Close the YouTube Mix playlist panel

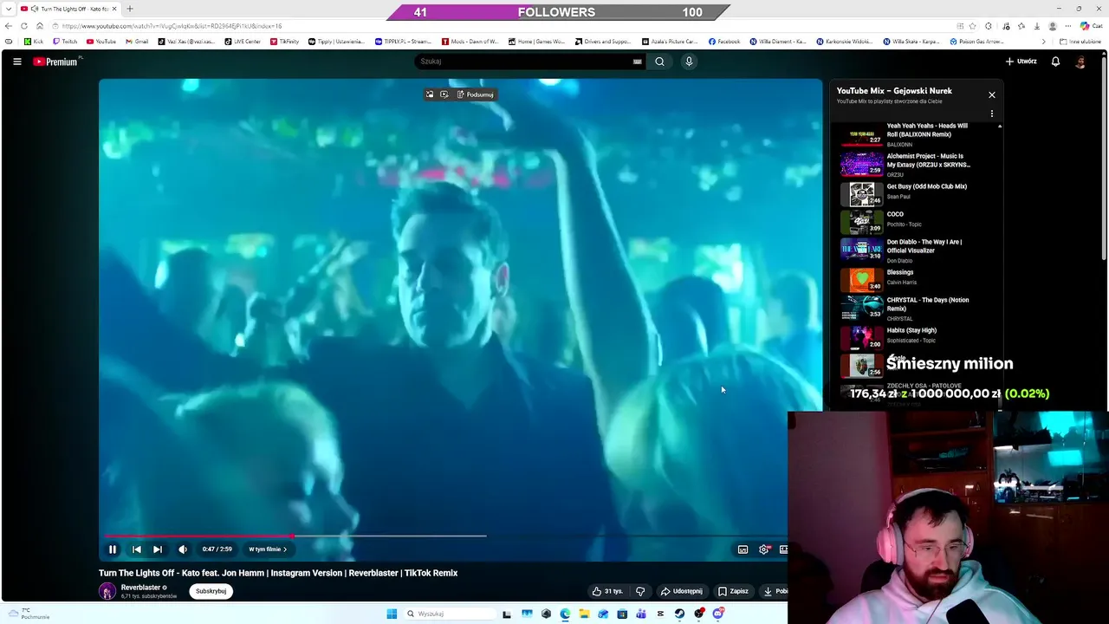point(992,94)
